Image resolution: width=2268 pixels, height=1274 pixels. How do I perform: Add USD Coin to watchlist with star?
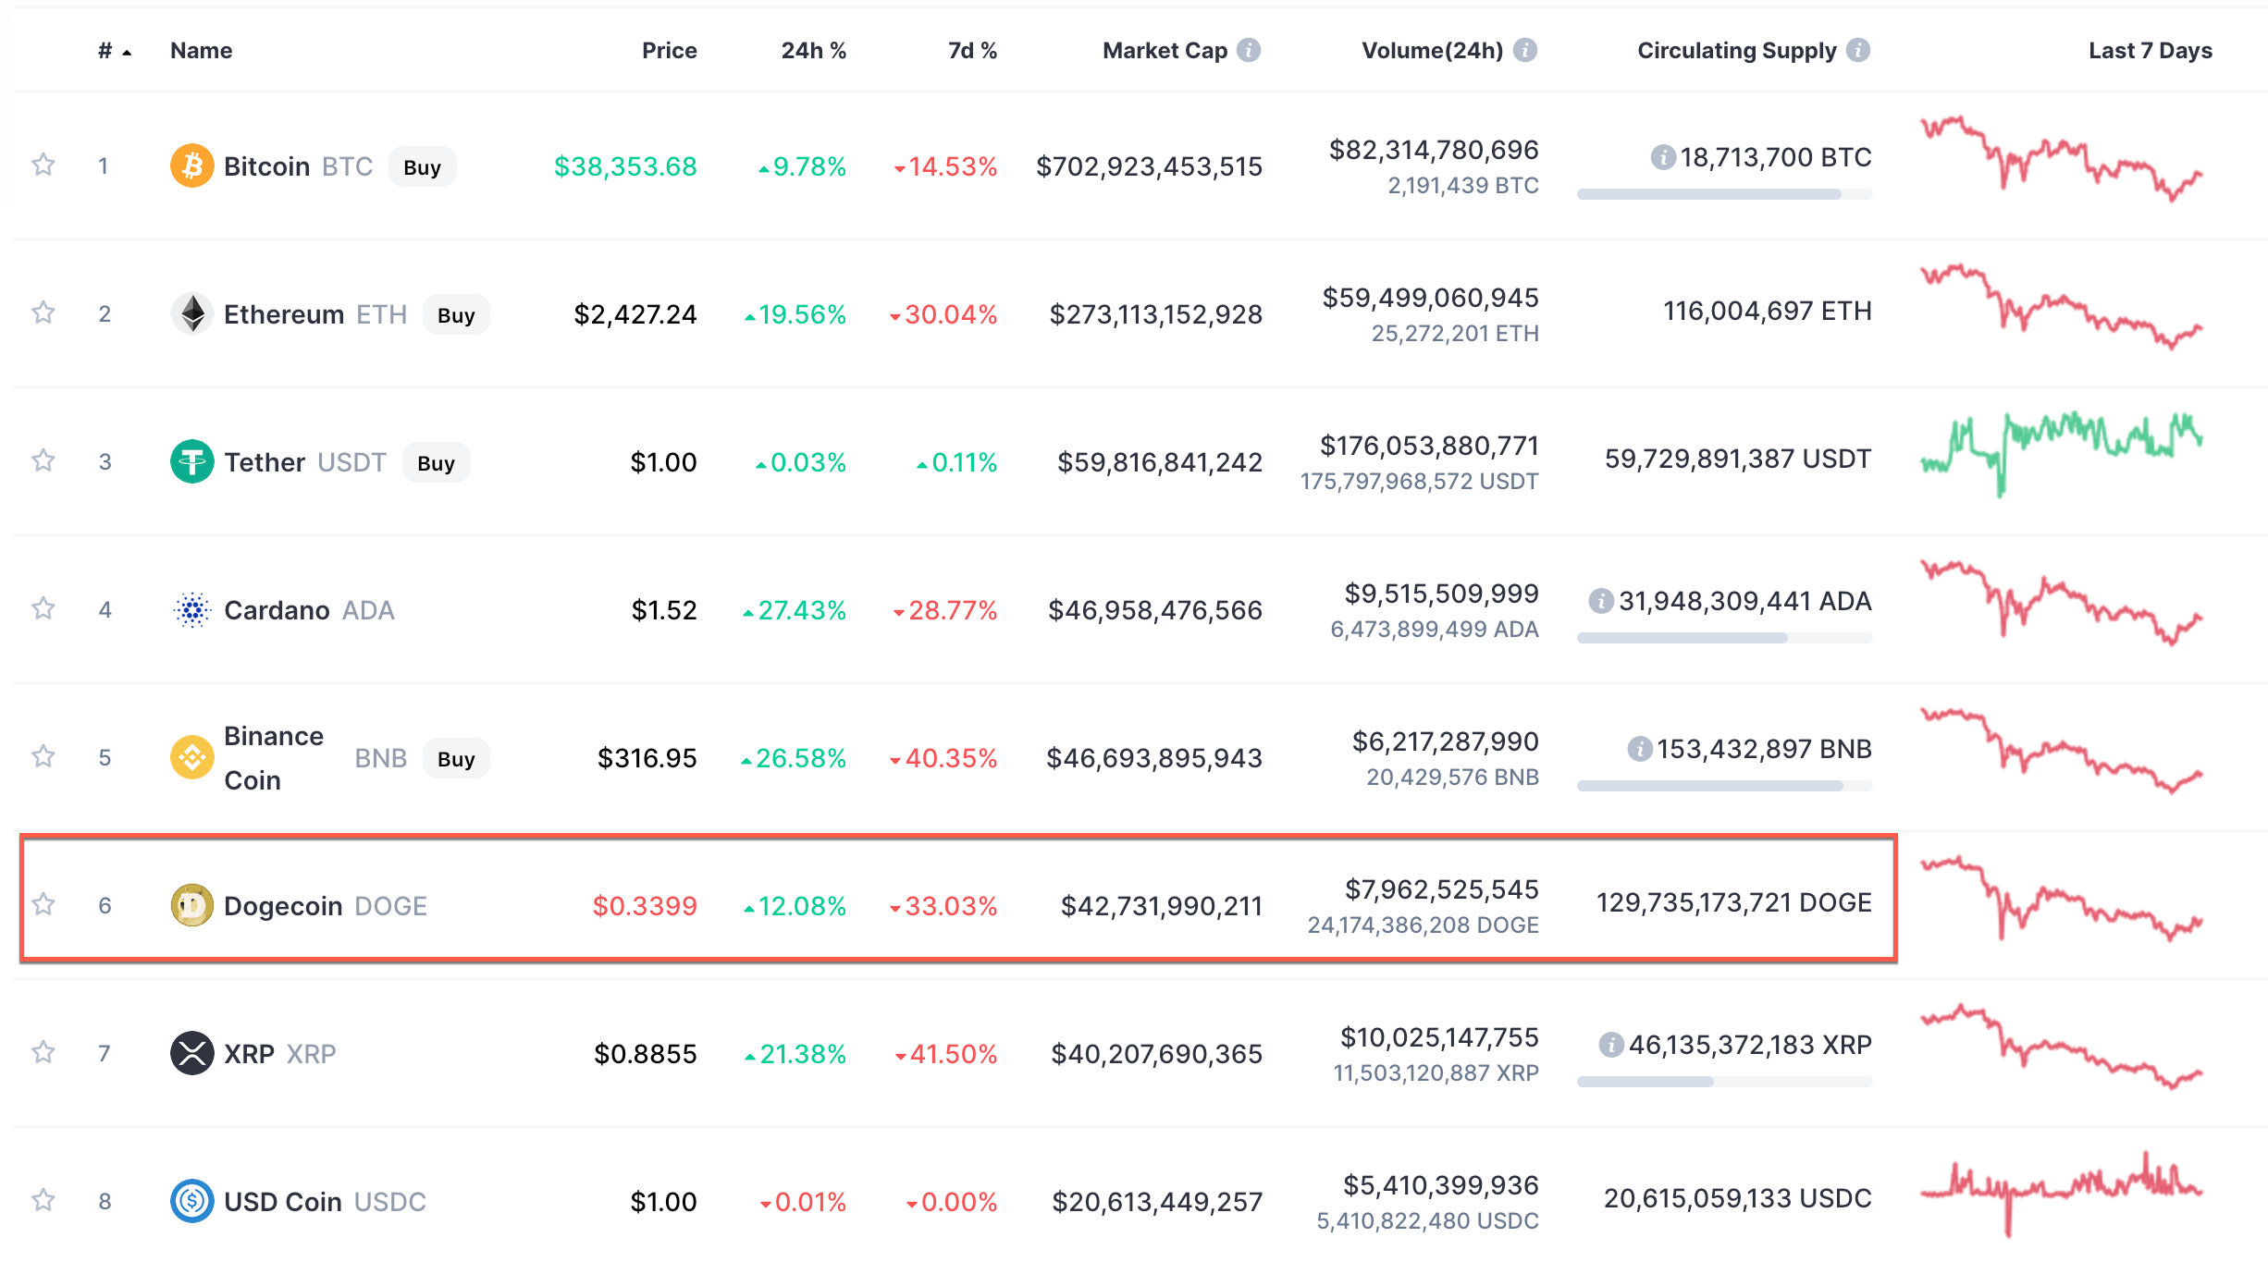(43, 1200)
